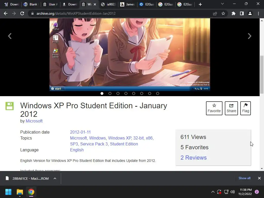Select fourth carousel dot
The width and height of the screenshot is (264, 198).
coord(126,93)
